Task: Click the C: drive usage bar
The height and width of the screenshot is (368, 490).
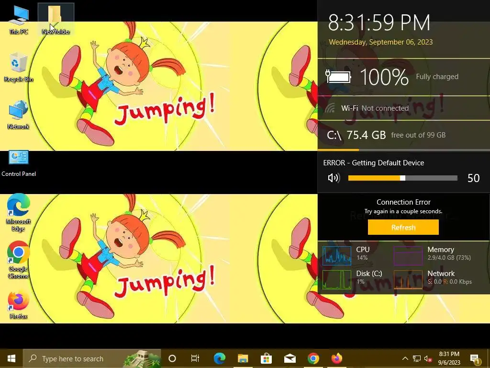Action: tap(404, 150)
